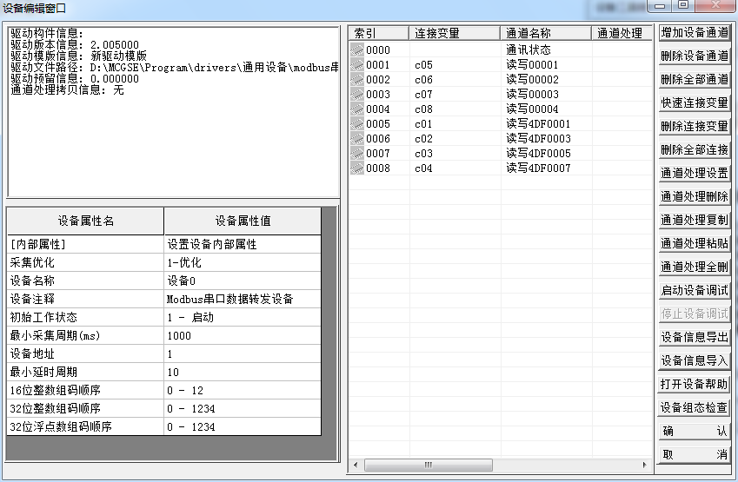Click the channel icon of row 0008

point(357,168)
